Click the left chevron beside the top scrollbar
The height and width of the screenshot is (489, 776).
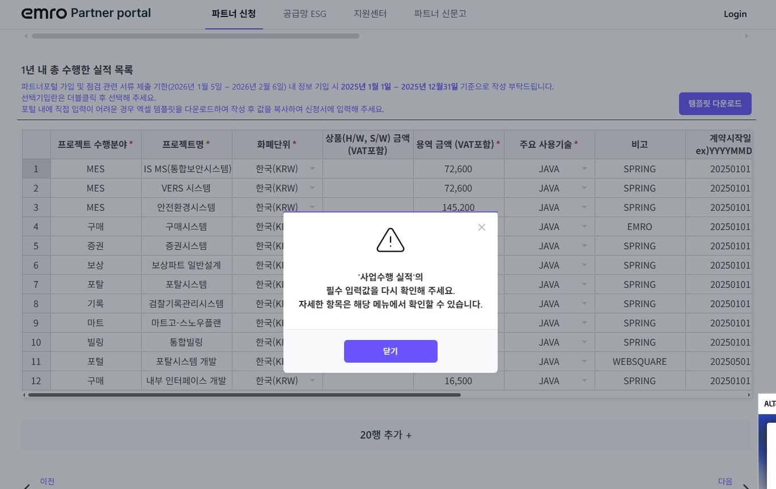pyautogui.click(x=26, y=36)
